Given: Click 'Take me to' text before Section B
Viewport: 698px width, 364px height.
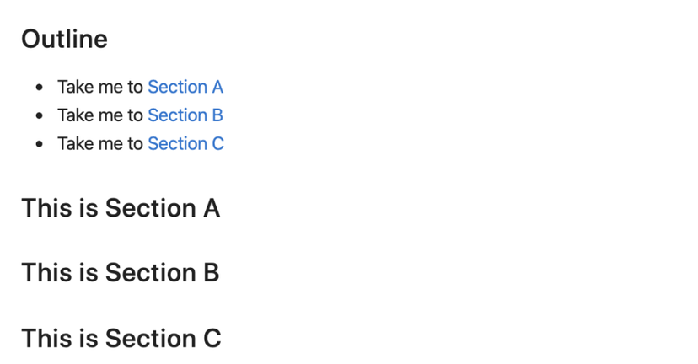Looking at the screenshot, I should coord(100,115).
